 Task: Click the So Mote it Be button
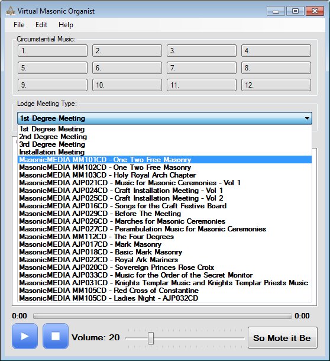pos(282,338)
